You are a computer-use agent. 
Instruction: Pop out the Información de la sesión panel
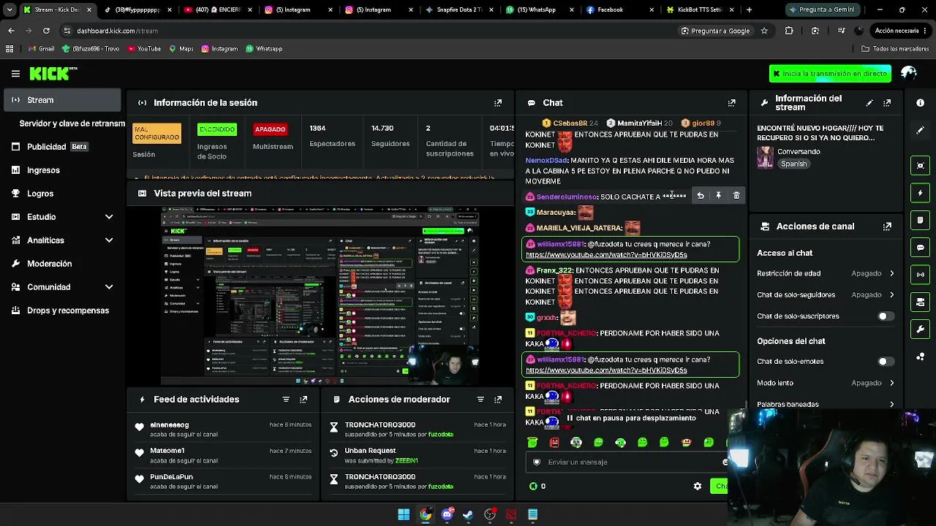click(x=498, y=103)
